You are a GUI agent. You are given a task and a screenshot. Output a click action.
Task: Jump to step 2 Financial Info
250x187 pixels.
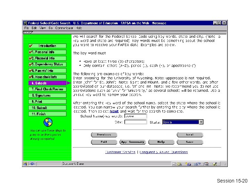(x=48, y=58)
